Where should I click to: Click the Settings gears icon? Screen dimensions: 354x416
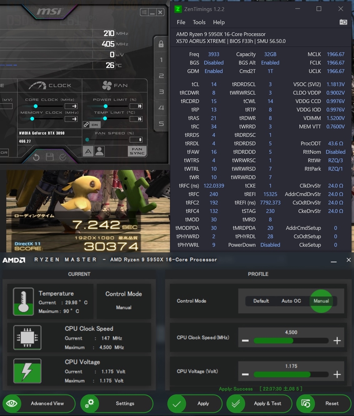(90, 403)
